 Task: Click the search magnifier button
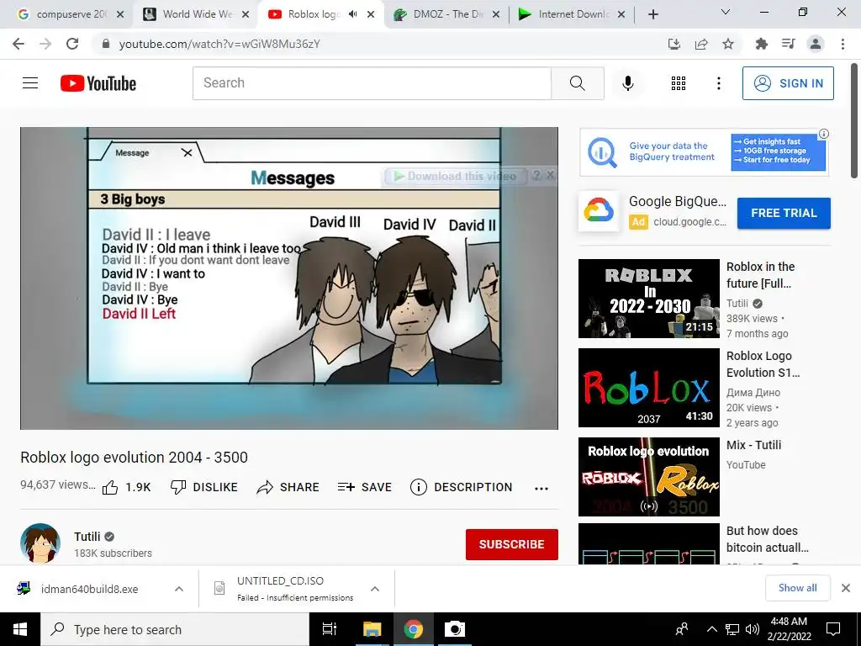577,83
